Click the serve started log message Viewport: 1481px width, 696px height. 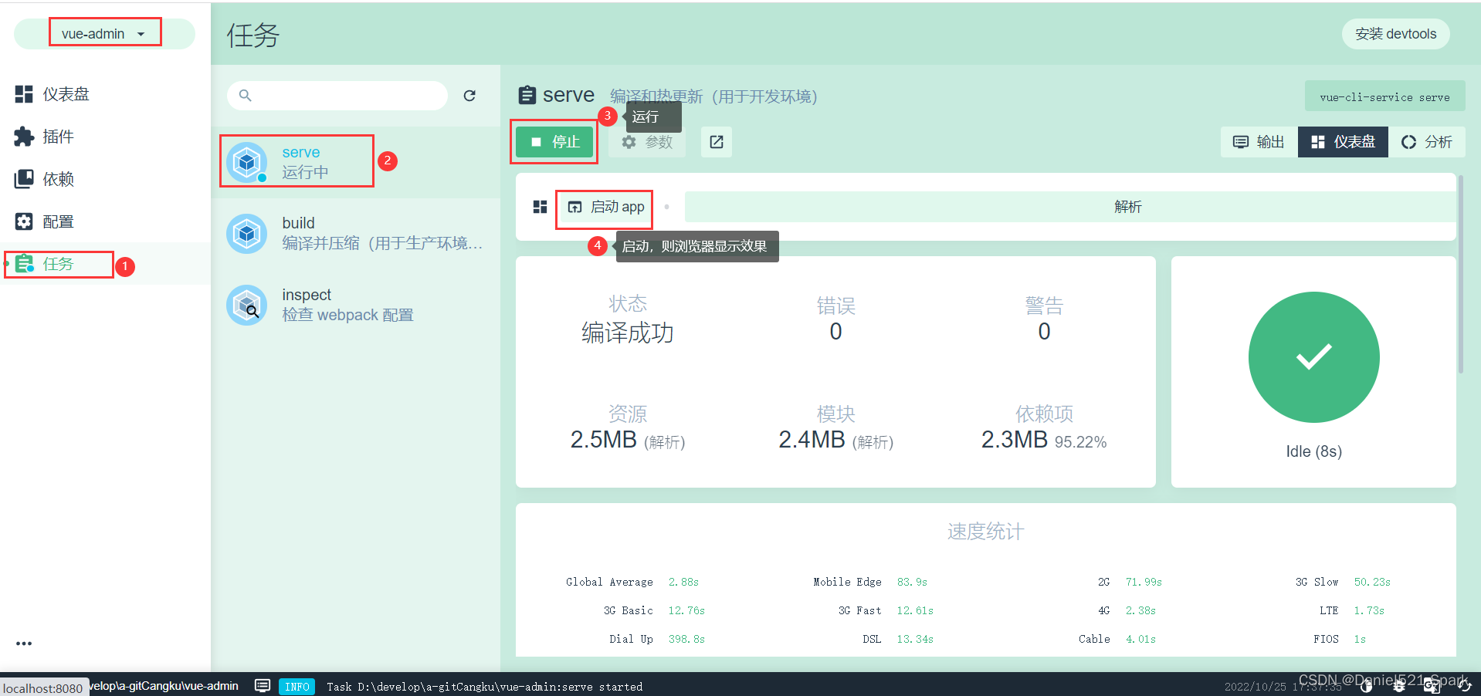[484, 687]
